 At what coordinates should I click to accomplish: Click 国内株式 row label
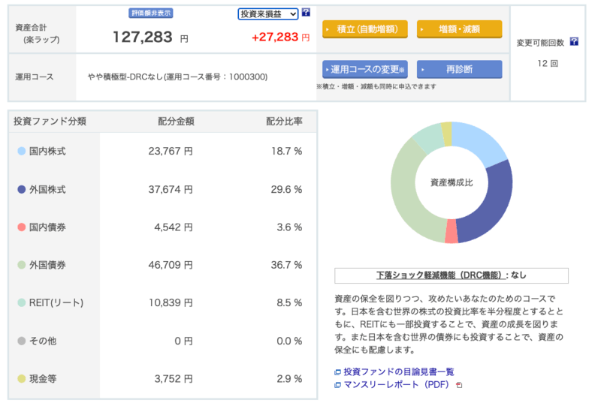click(x=47, y=151)
